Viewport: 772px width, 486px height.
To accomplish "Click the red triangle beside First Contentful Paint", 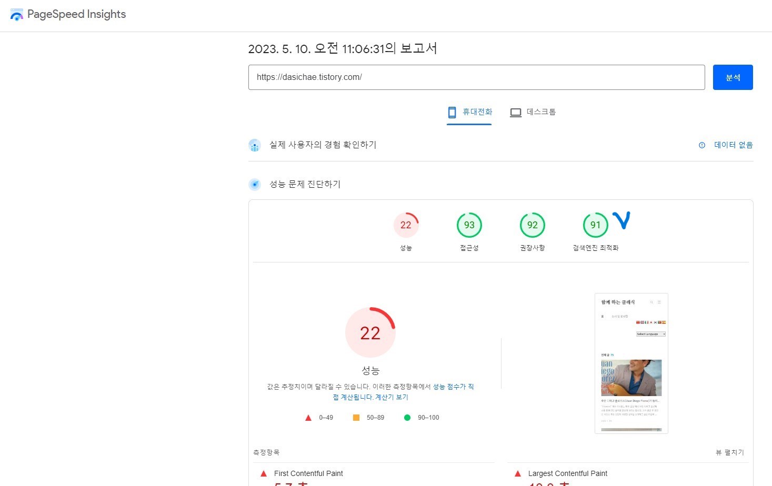I will click(x=263, y=473).
